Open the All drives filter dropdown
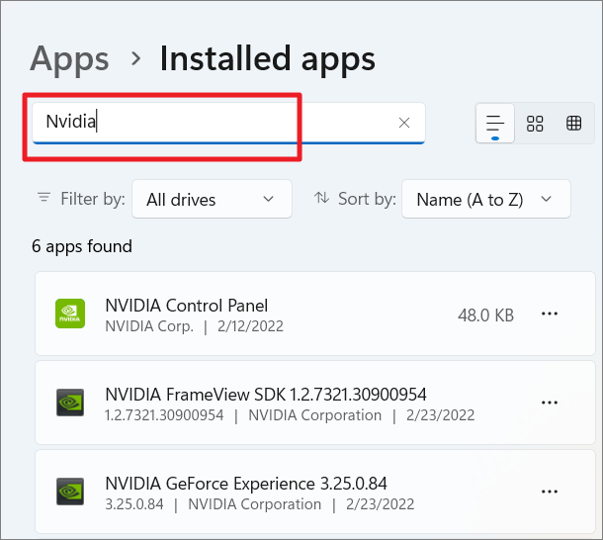 [x=212, y=199]
